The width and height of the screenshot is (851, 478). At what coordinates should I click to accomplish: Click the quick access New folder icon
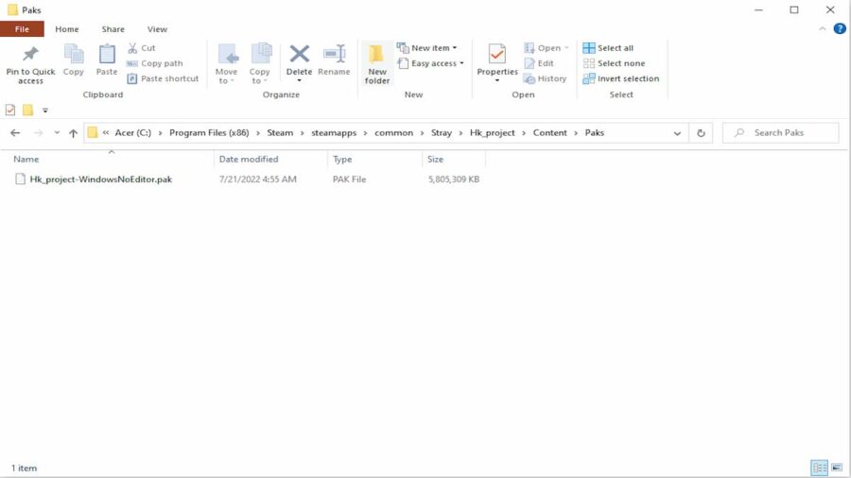tap(27, 110)
